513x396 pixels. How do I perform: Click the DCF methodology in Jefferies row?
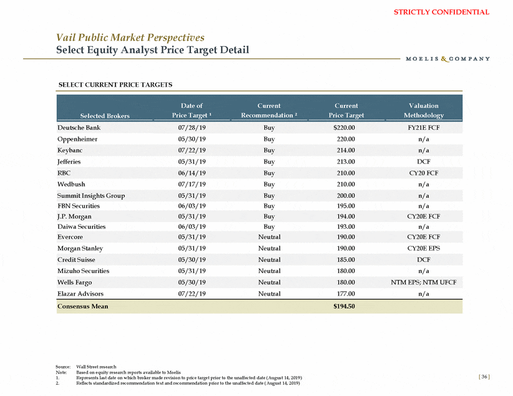(x=424, y=162)
